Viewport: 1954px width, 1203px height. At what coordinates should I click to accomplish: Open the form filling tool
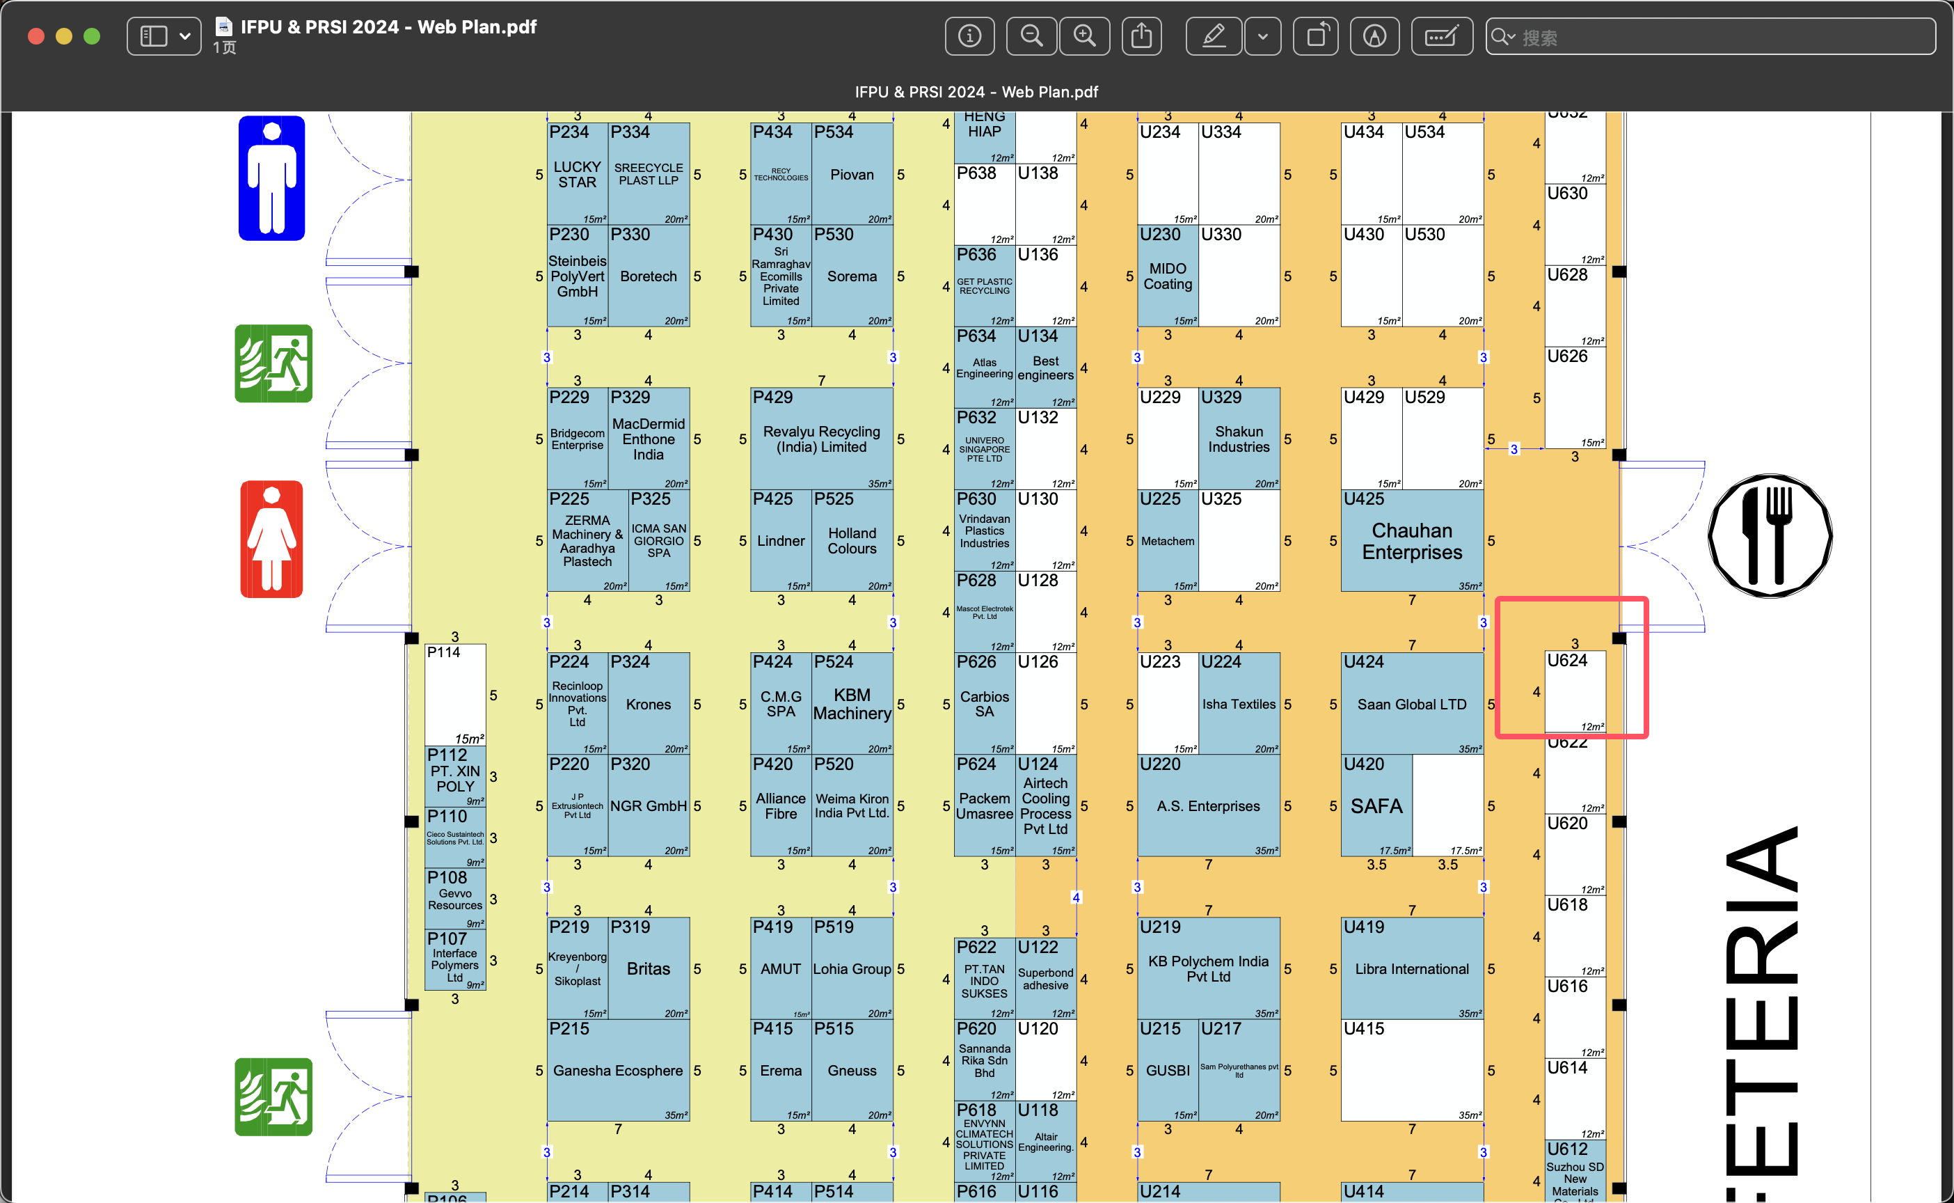[x=1442, y=36]
